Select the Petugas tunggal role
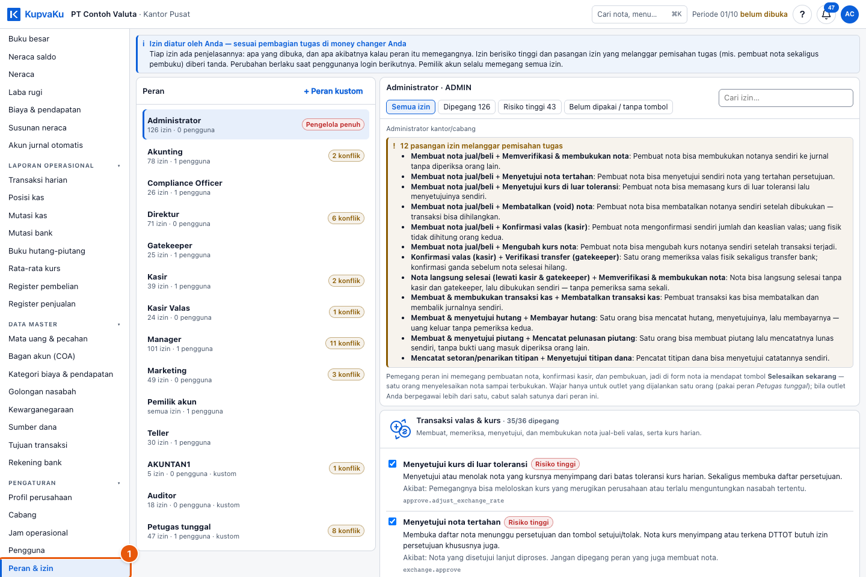This screenshot has width=866, height=577. coord(256,531)
